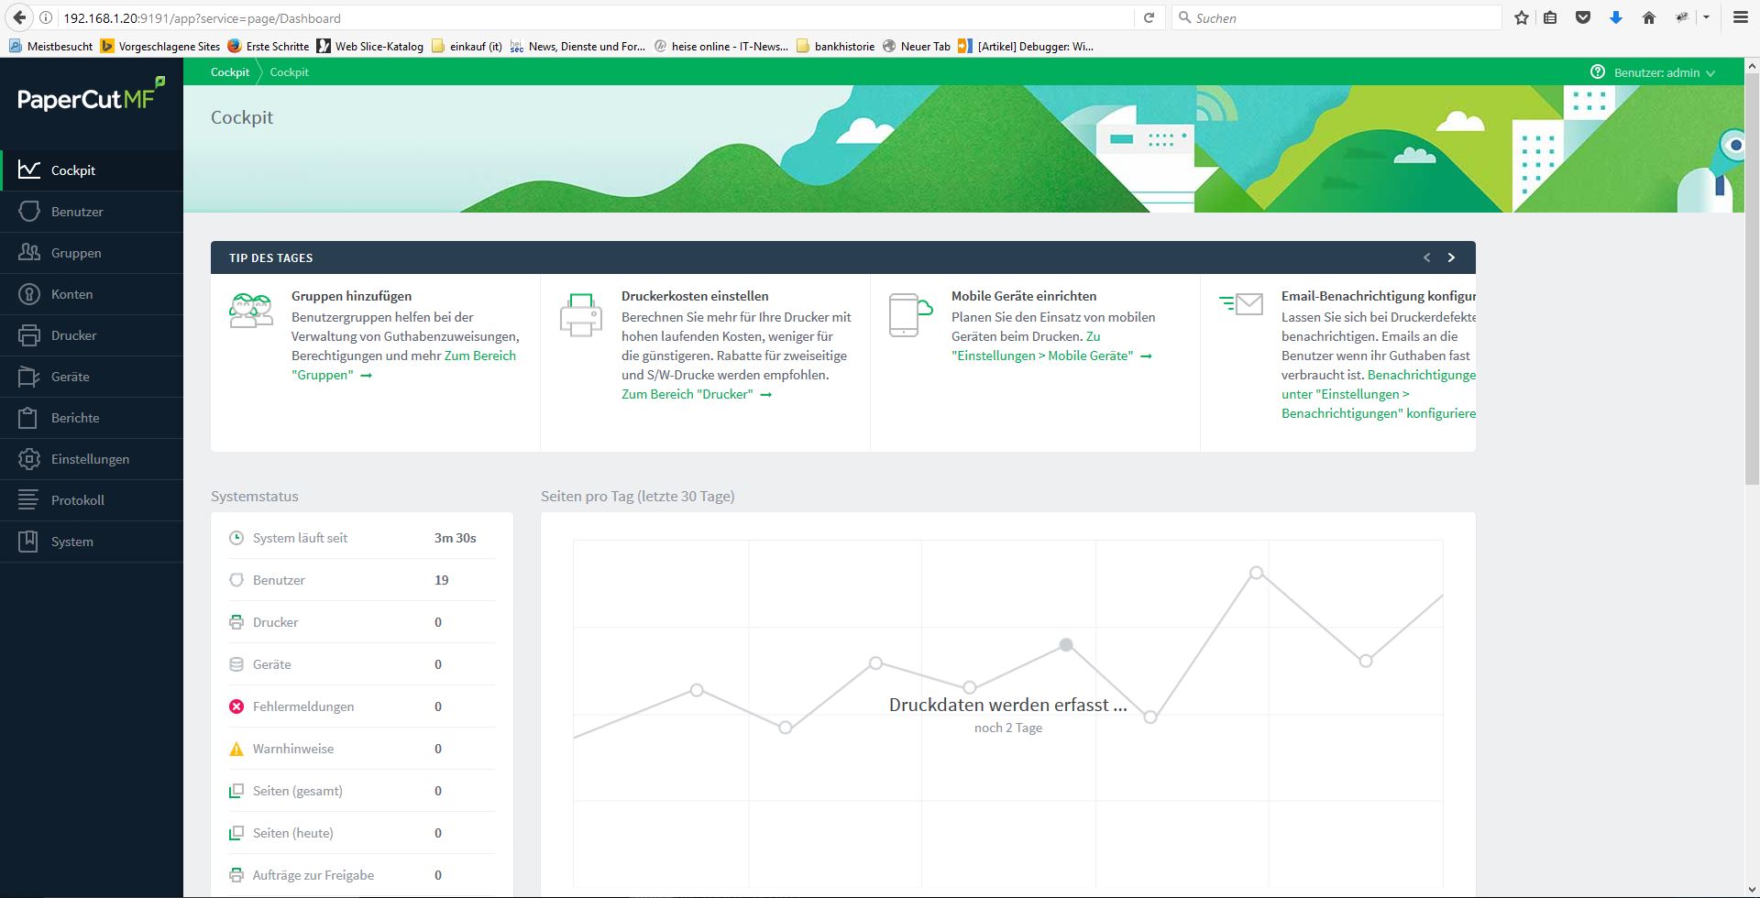Open the Einstellungen gear icon
Viewport: 1760px width, 898px height.
click(29, 459)
